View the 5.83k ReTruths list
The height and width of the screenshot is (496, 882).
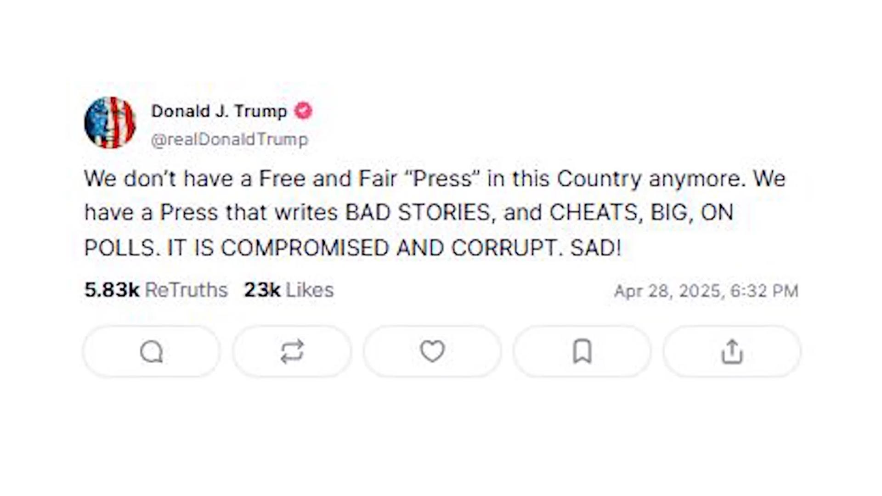coord(156,290)
